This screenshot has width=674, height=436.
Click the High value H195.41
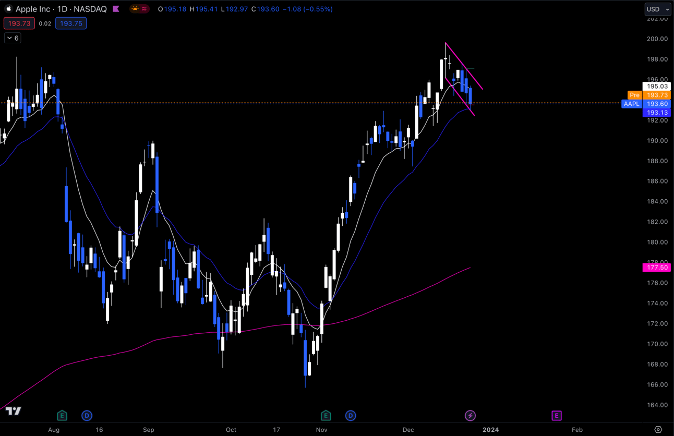[x=203, y=9]
